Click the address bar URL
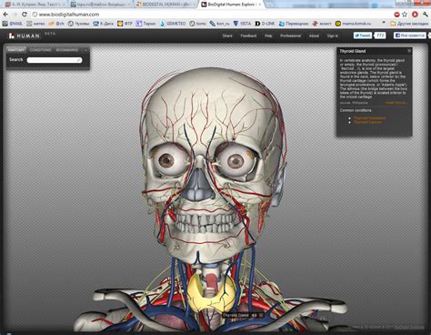Image resolution: width=431 pixels, height=335 pixels. point(69,15)
